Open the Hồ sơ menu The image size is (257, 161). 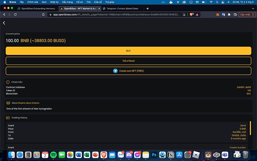pyautogui.click(x=79, y=2)
